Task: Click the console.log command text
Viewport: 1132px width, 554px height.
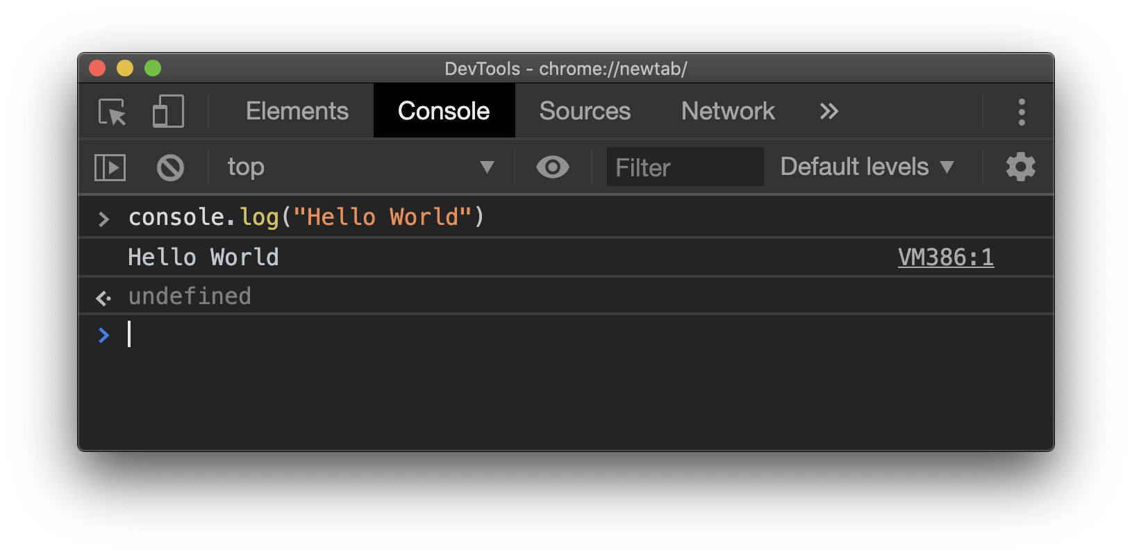Action: click(306, 216)
